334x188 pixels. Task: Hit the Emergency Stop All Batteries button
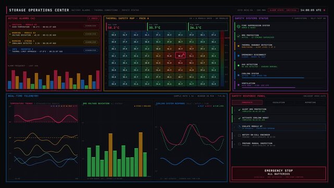[x=279, y=173]
